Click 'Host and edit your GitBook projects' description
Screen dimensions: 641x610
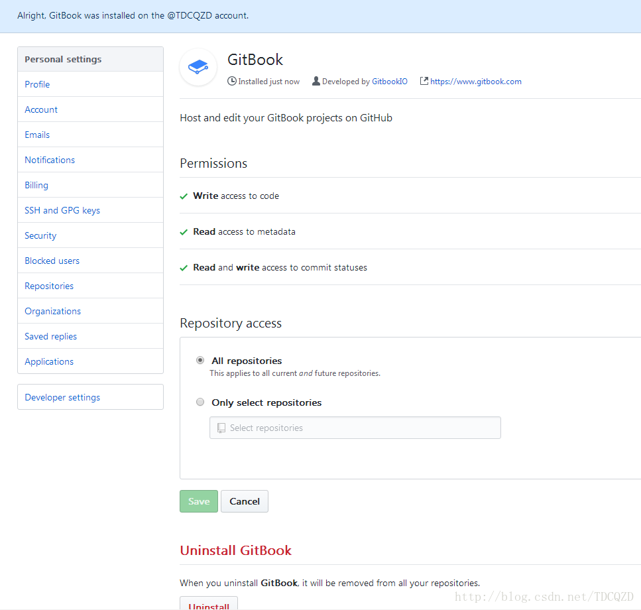[286, 118]
